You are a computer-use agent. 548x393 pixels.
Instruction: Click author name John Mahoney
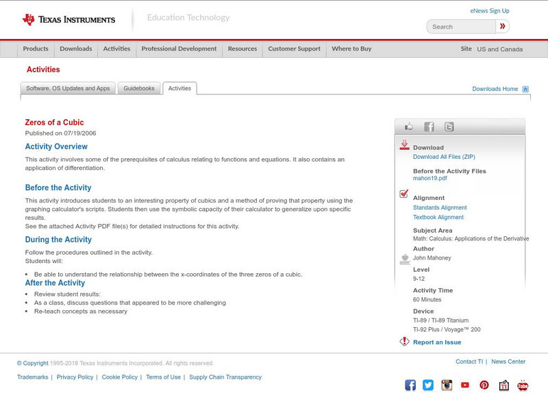tap(432, 258)
